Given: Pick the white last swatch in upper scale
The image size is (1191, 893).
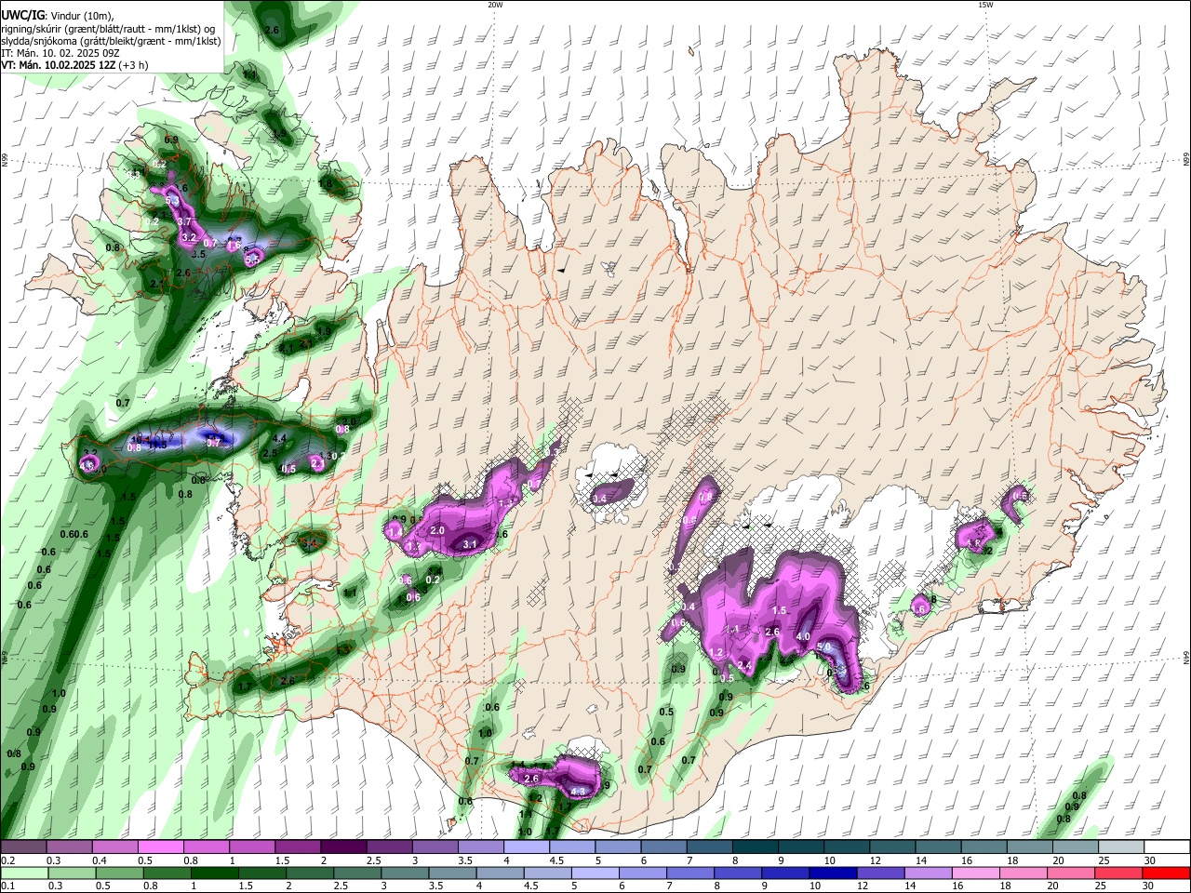Looking at the screenshot, I should [x=1168, y=847].
